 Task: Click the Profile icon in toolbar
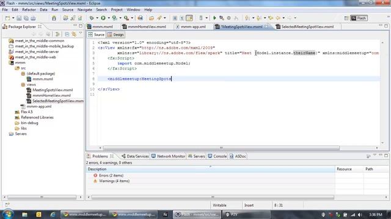(114, 18)
